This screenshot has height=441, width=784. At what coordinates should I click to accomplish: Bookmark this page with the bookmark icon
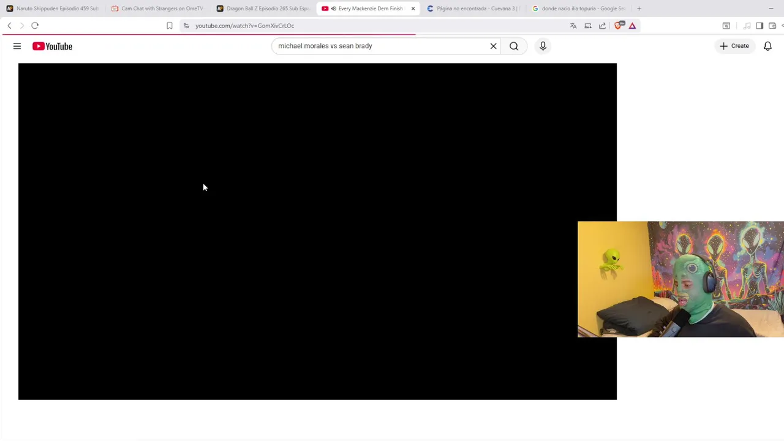point(170,26)
